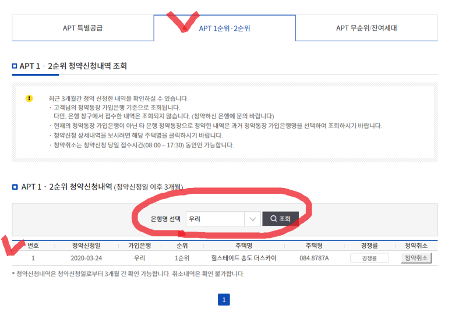Click the 청약신청일 column header
This screenshot has width=466, height=316.
86,246
